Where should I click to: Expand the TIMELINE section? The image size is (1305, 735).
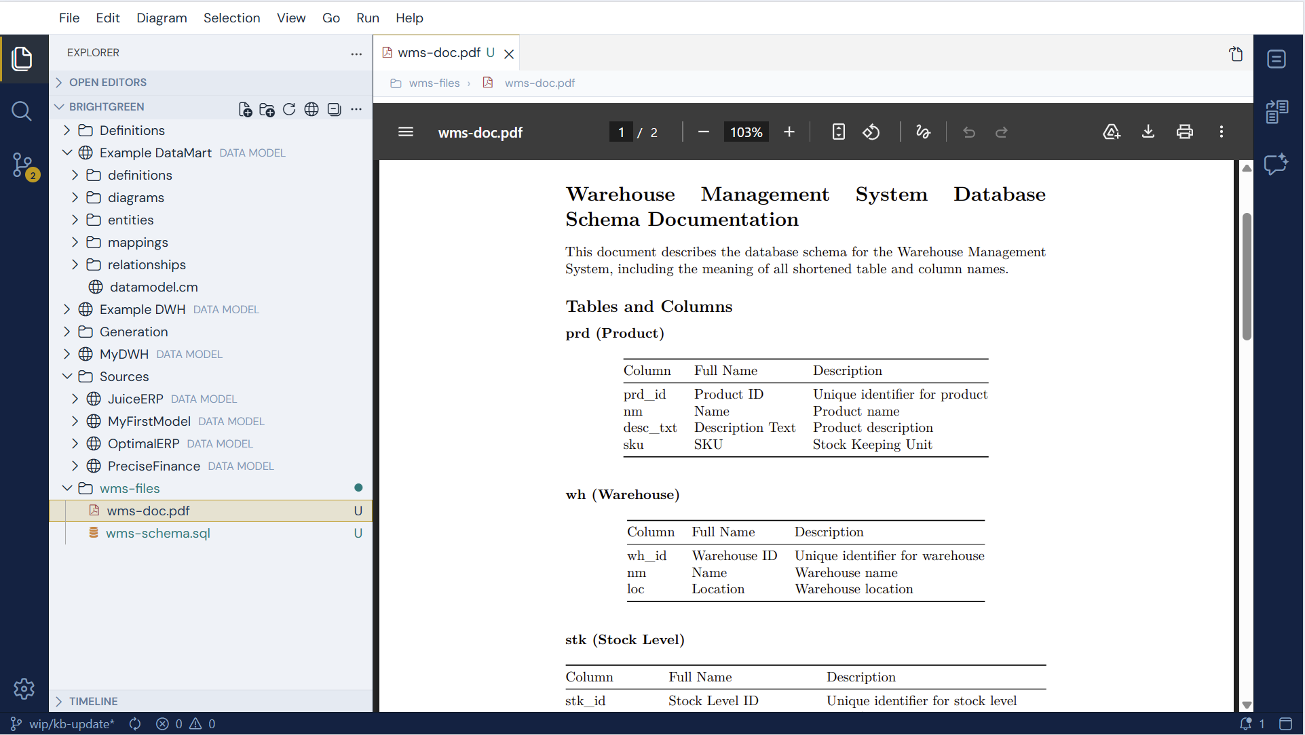point(93,701)
